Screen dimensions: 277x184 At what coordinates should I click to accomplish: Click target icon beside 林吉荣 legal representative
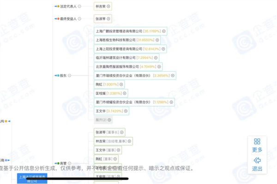pyautogui.click(x=108, y=7)
